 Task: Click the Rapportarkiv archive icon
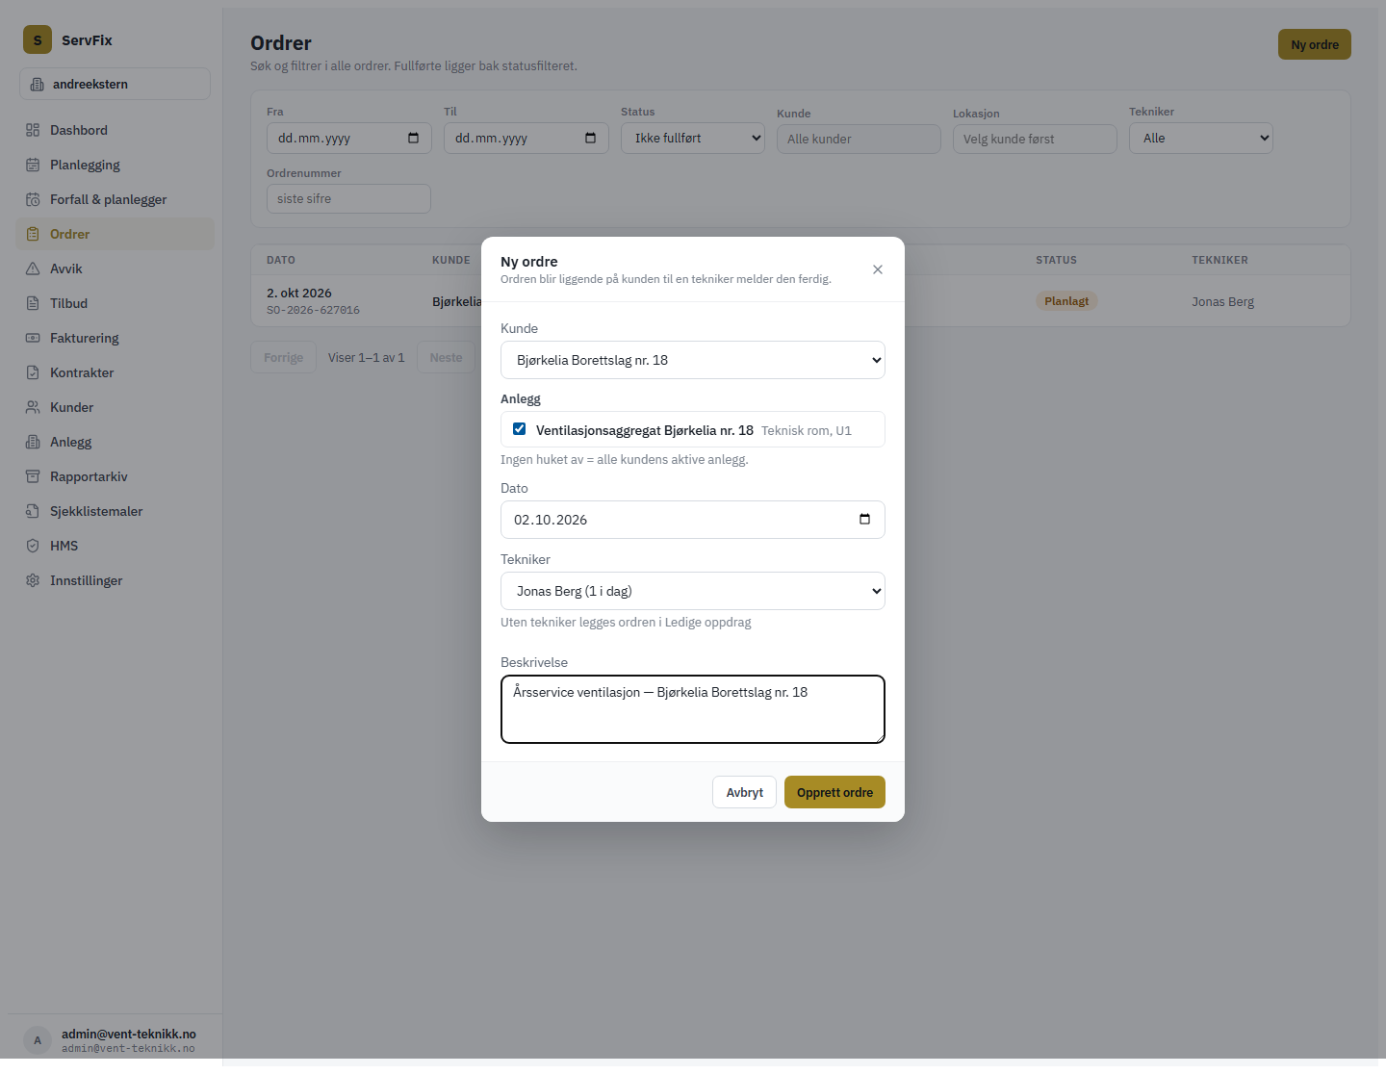point(33,476)
